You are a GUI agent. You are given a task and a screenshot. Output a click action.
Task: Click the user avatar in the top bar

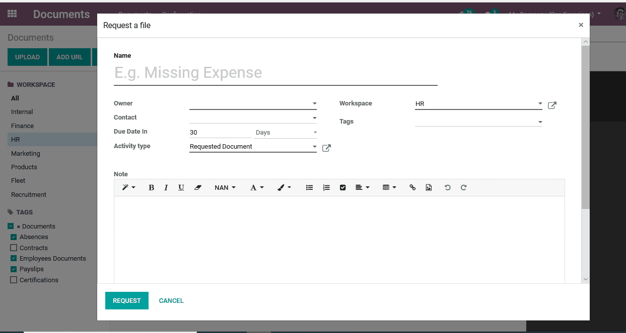[620, 14]
